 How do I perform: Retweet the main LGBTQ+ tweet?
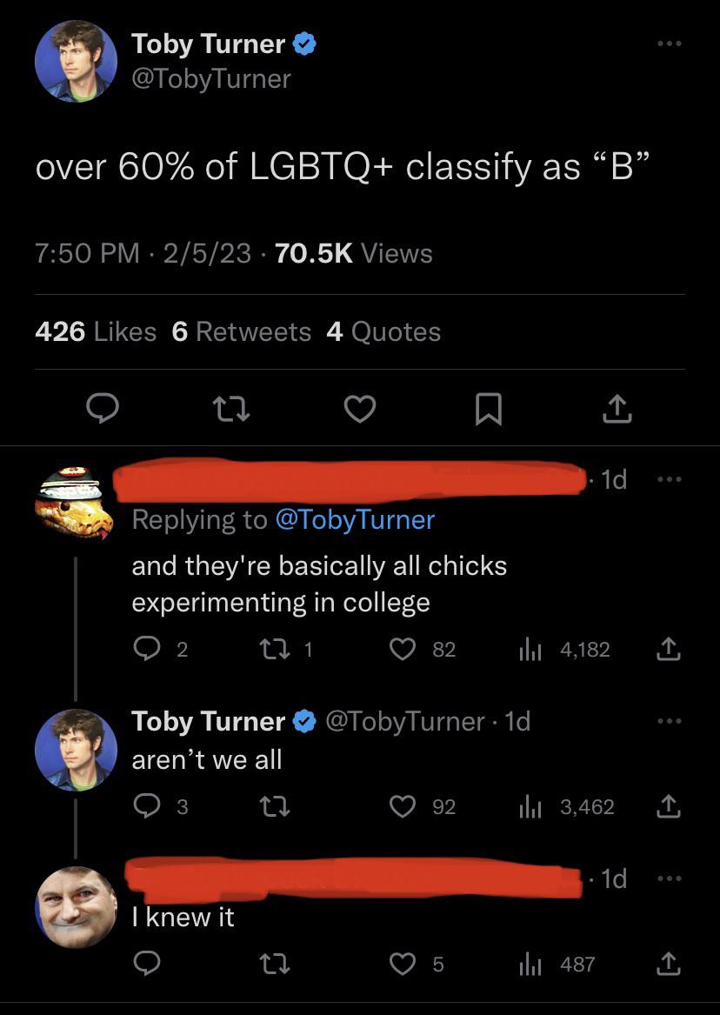coord(230,409)
